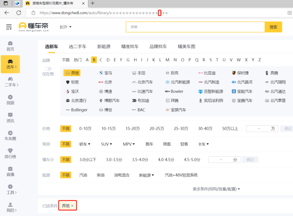Switch to the 新能源 top tab
The height and width of the screenshot is (216, 293).
coord(104,47)
